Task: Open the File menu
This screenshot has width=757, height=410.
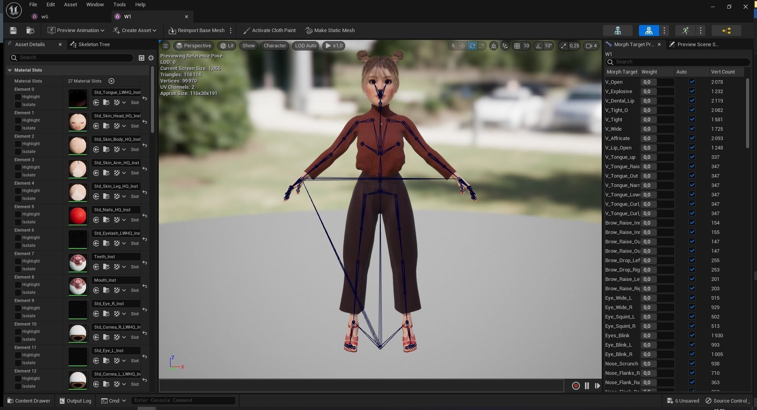Action: 33,4
